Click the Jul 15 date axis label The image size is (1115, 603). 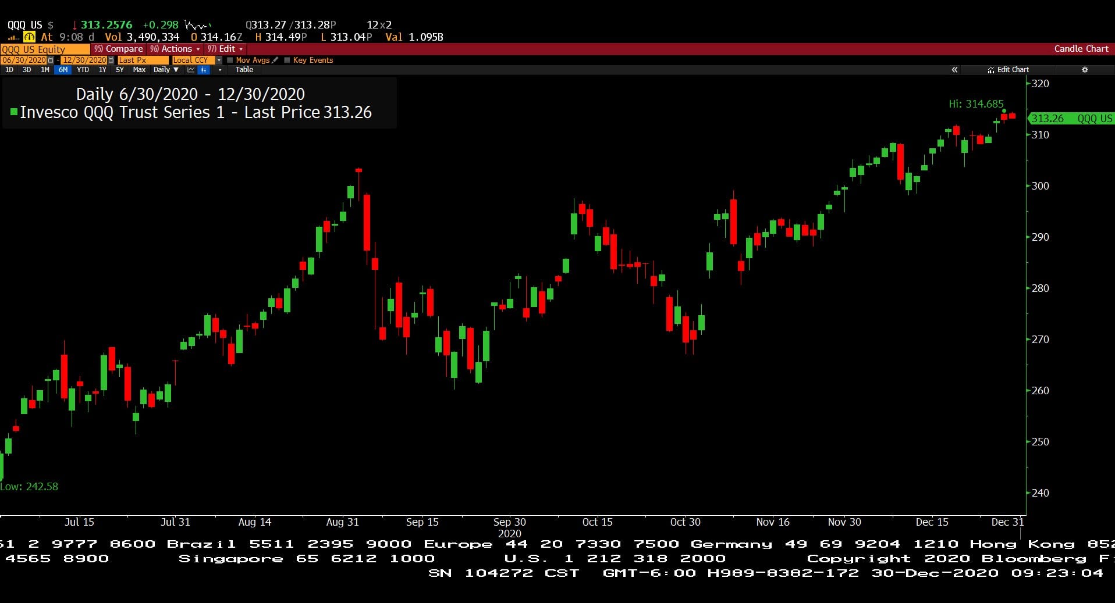(x=79, y=522)
